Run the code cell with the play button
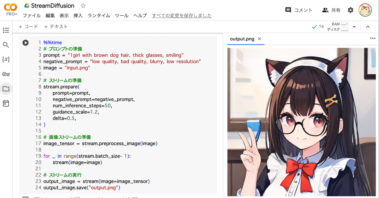Screen dimensions: 379x198 25,43
